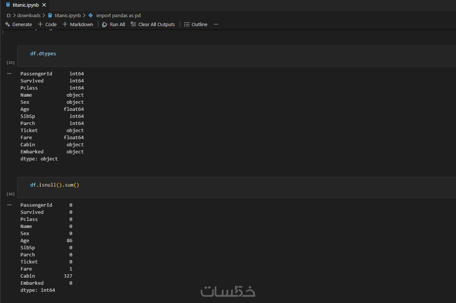The image size is (456, 303).
Task: Click the notebook file icon in tab
Action: [8, 5]
